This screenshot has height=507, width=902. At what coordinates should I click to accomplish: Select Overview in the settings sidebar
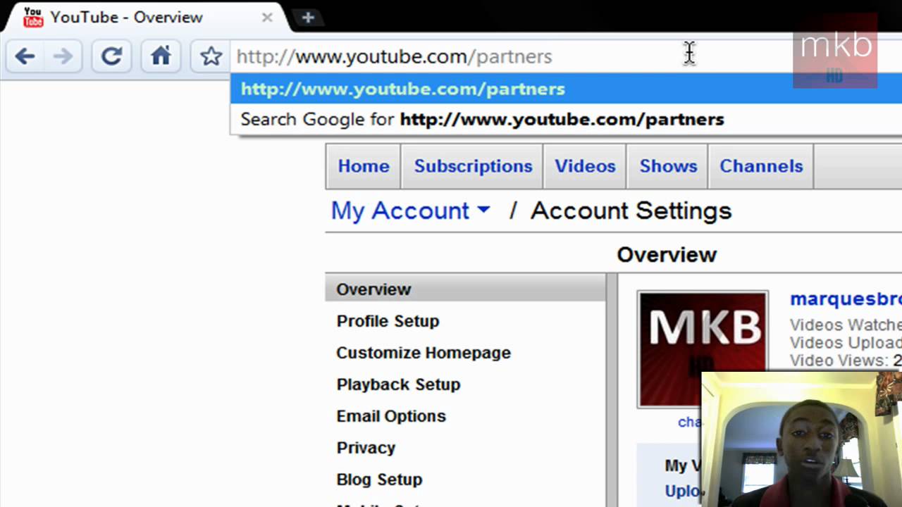(465, 289)
